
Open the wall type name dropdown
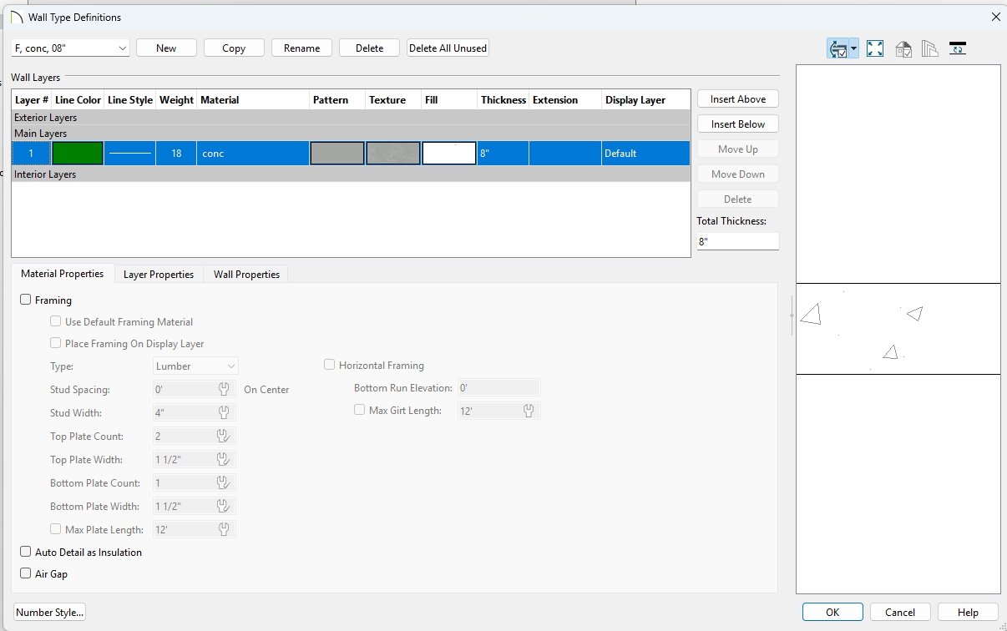tap(71, 48)
